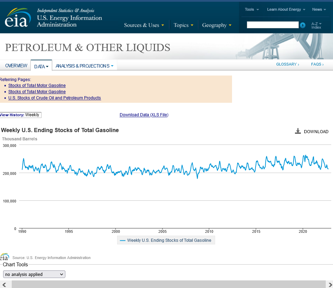The image size is (333, 288).
Task: Click the 200,000 y-axis label
Action: click(x=9, y=173)
